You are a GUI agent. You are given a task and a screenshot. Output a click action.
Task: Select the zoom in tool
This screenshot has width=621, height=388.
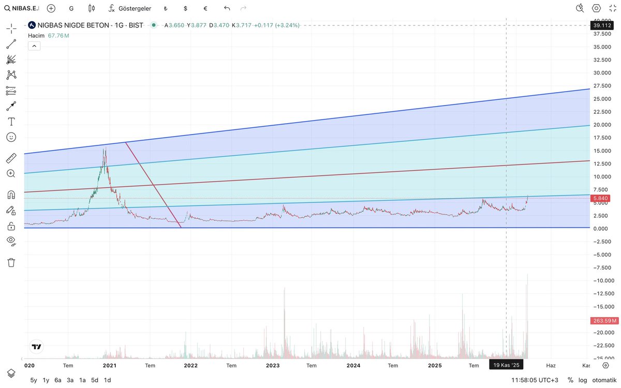[x=11, y=173]
